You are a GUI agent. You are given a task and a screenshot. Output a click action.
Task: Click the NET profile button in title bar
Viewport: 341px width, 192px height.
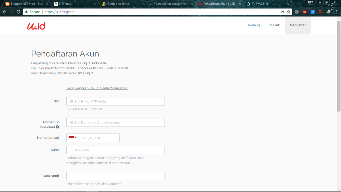click(311, 2)
